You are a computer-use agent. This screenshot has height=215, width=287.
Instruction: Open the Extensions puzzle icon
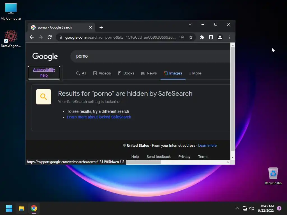point(202,37)
